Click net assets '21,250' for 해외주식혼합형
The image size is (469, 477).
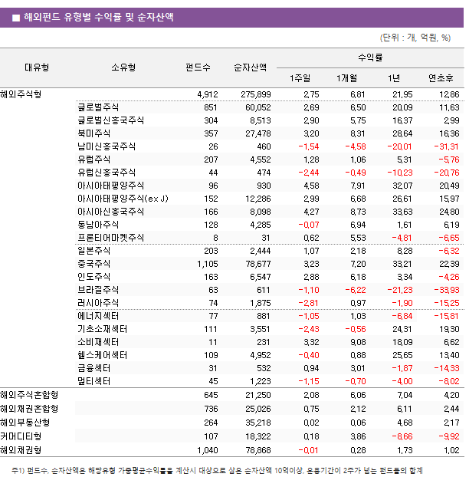[x=257, y=395]
